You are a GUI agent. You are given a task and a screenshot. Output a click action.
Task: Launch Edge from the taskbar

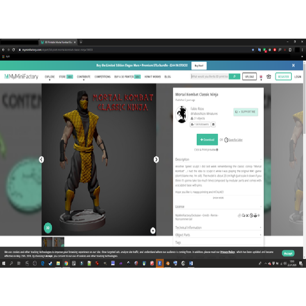tap(42, 264)
